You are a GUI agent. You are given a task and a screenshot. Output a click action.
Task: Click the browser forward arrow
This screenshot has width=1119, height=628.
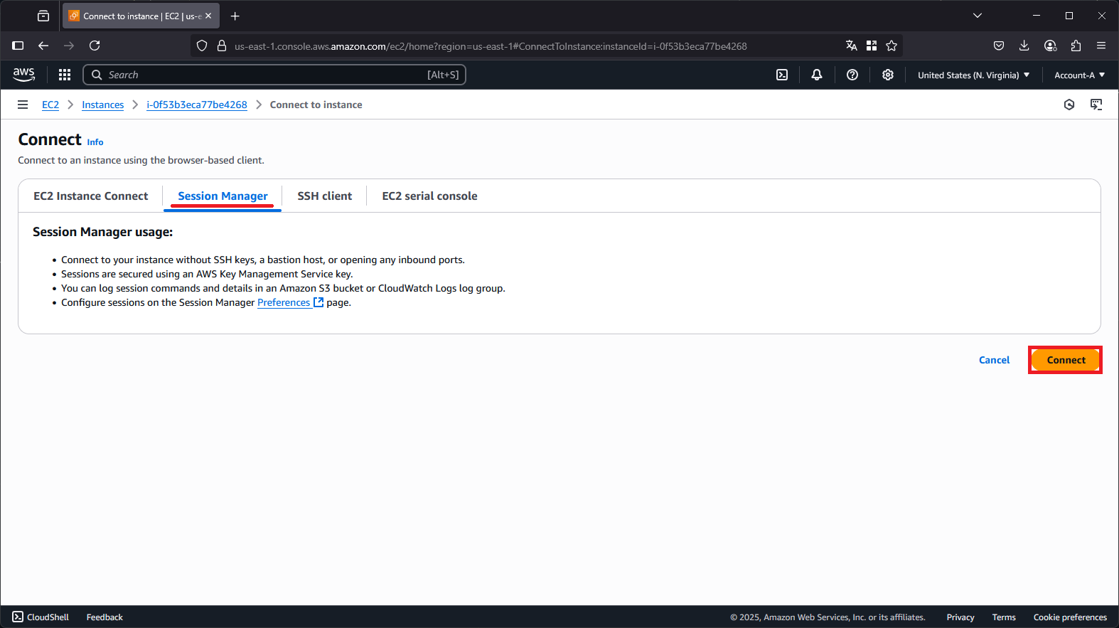(x=69, y=46)
